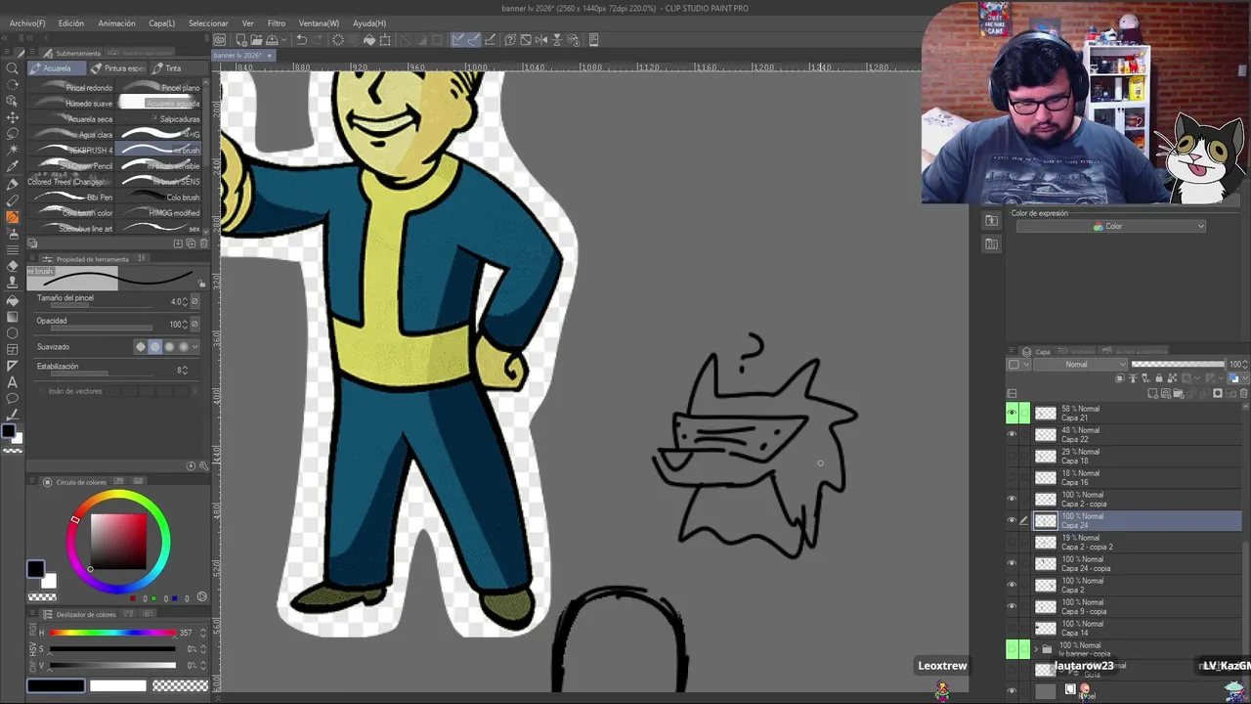Select the Move layer tool
Screen dimensions: 1251x704
point(12,117)
